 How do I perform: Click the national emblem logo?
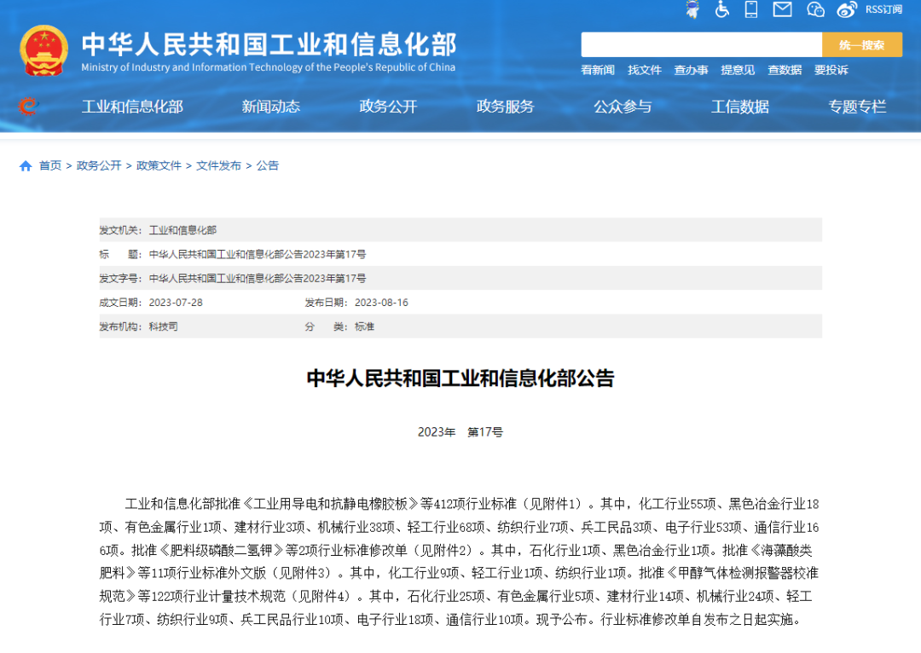pyautogui.click(x=43, y=50)
